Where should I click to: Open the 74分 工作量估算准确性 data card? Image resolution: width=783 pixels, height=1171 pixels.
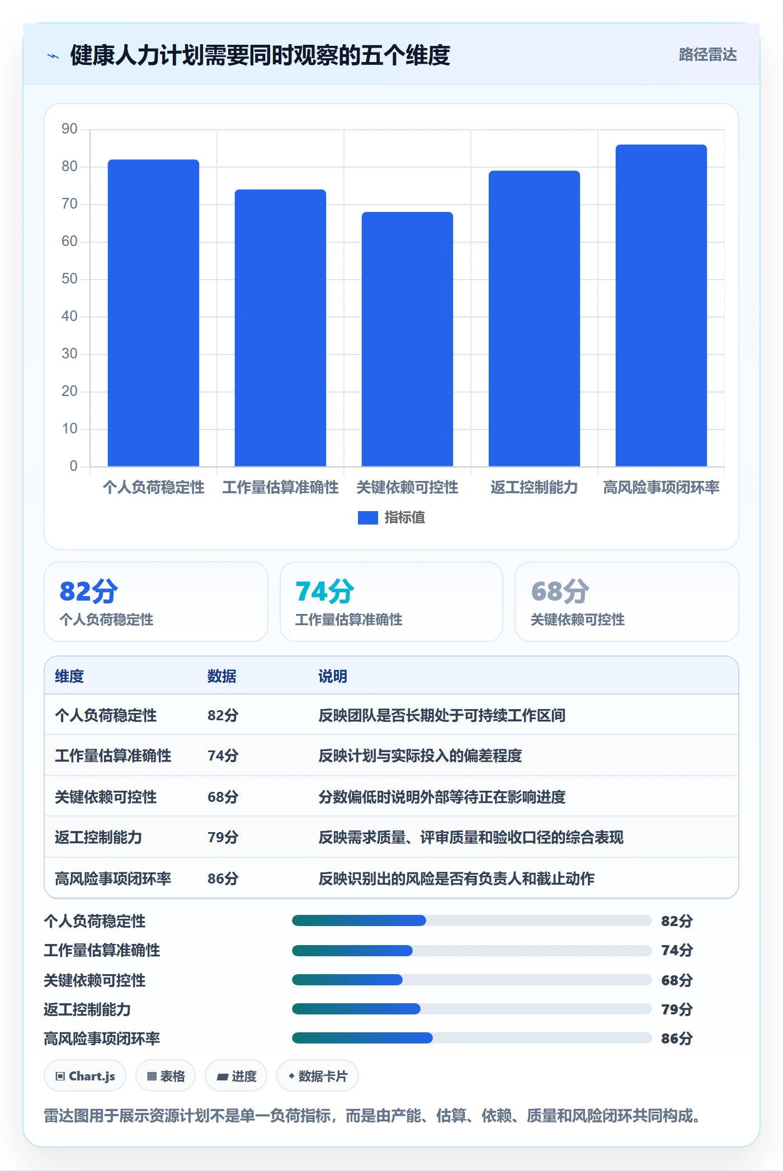[391, 602]
